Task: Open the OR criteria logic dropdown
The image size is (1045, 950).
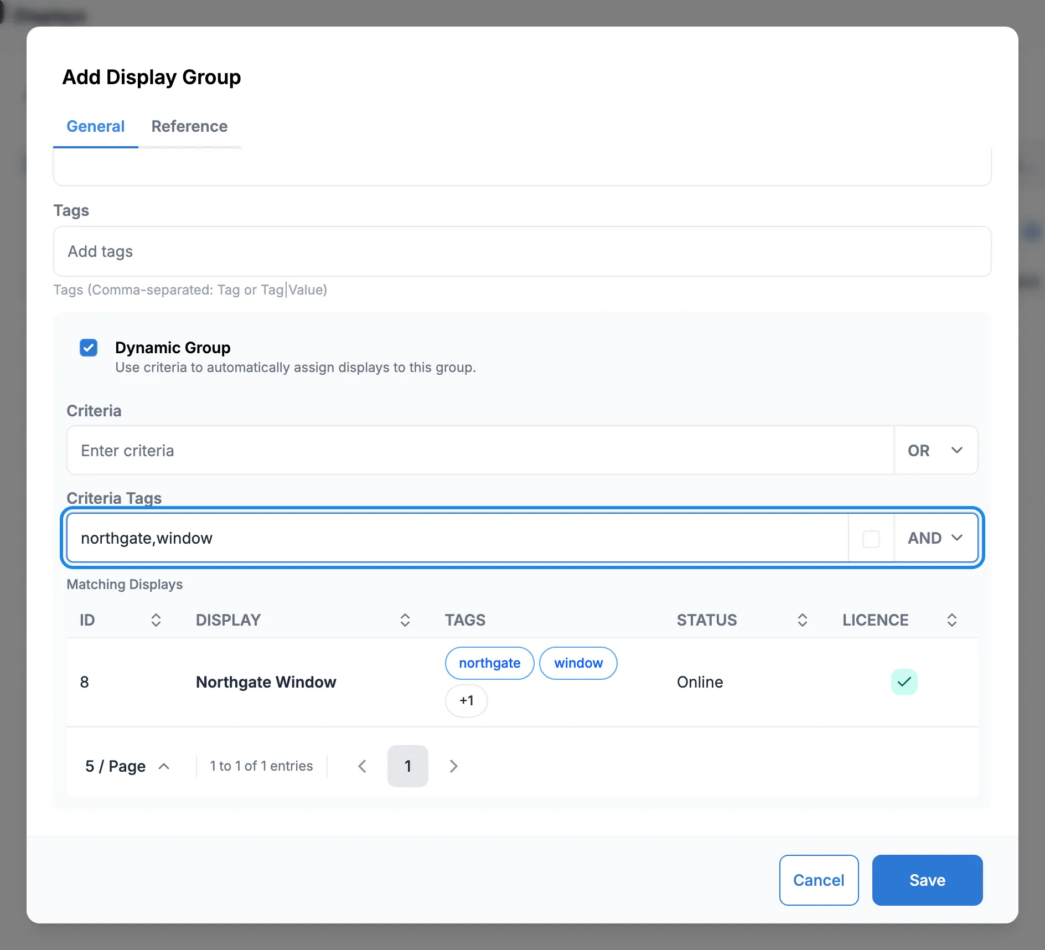Action: tap(935, 451)
